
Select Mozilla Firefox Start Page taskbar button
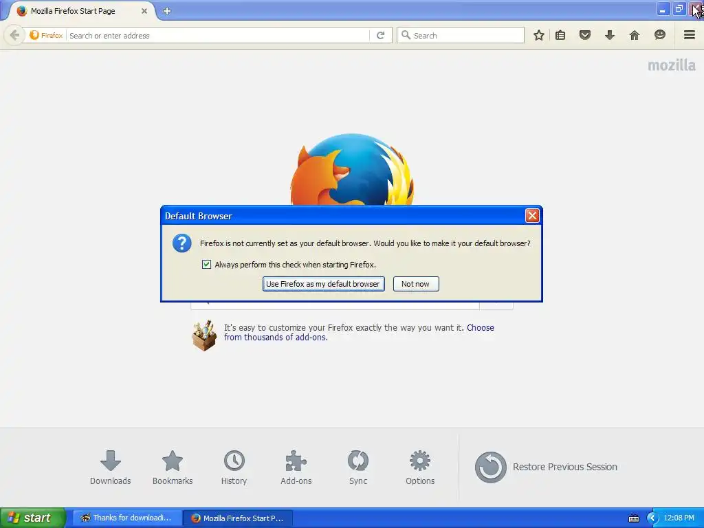coord(239,518)
